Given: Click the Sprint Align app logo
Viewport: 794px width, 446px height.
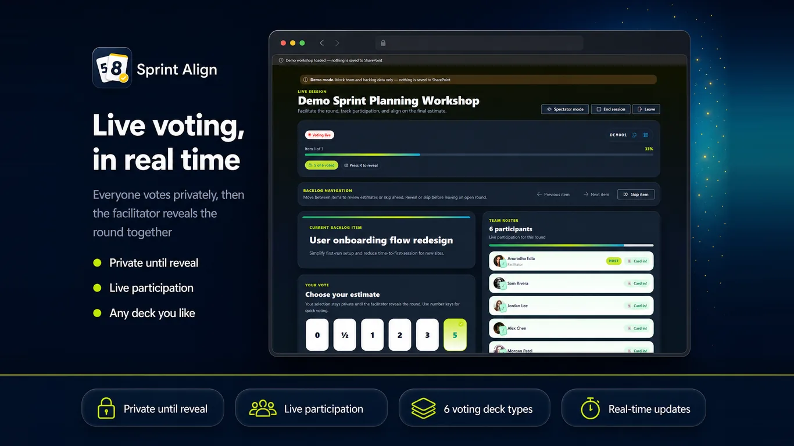Looking at the screenshot, I should click(112, 67).
